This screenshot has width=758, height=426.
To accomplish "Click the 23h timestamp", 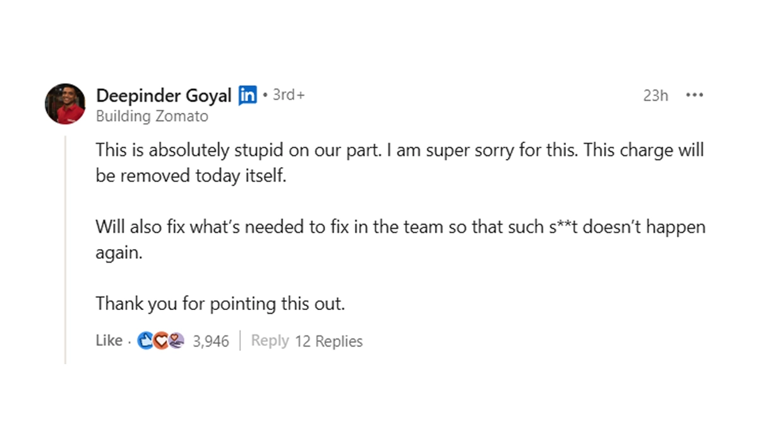I will 655,96.
